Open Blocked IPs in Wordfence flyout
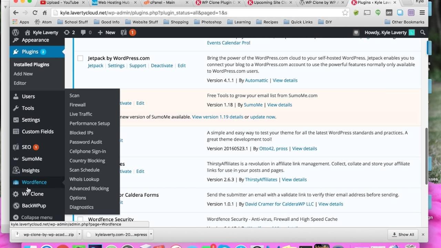441x248 pixels. click(81, 133)
